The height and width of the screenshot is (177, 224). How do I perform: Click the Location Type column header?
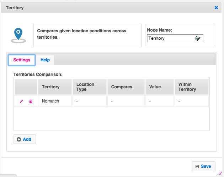point(90,87)
